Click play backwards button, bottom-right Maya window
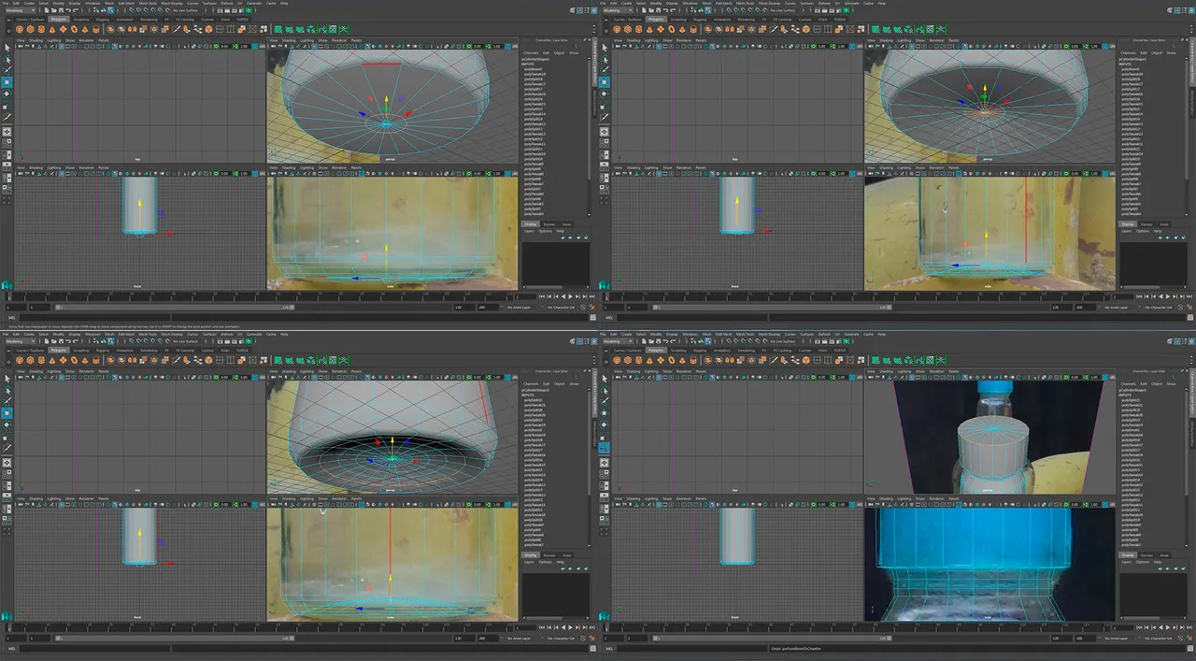Viewport: 1196px width, 661px height. tap(1161, 627)
